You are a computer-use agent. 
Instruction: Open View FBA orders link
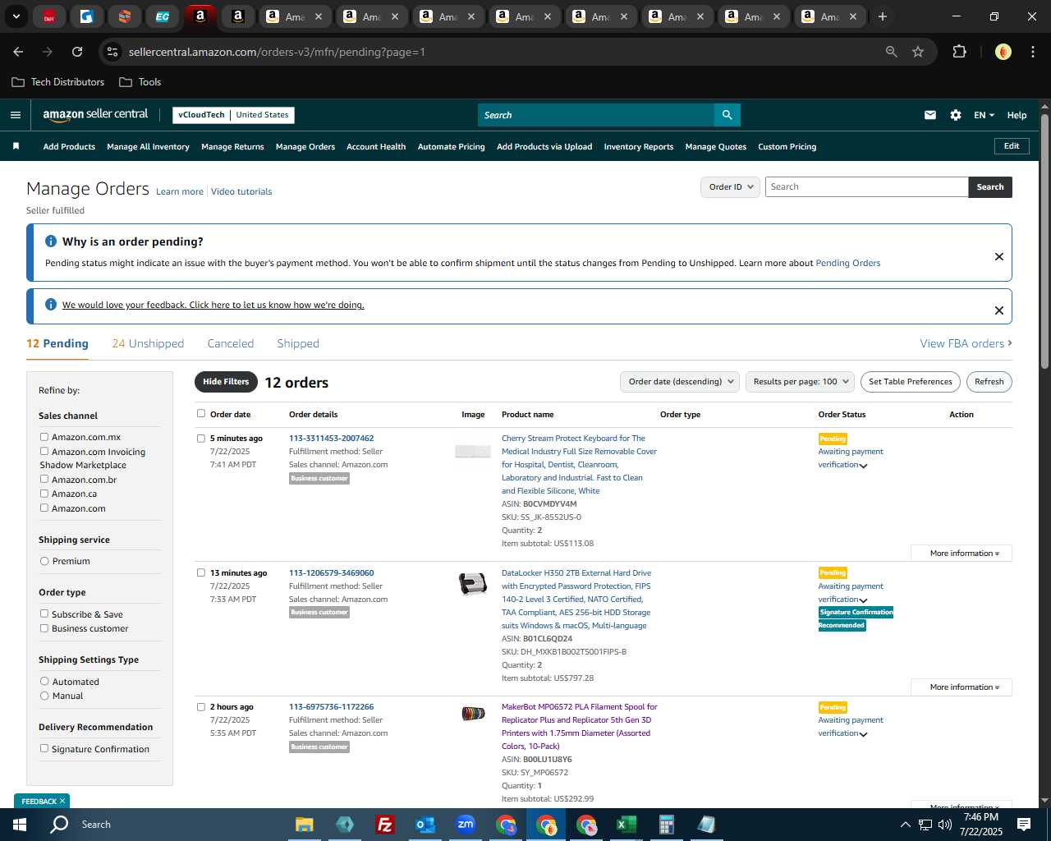[966, 343]
